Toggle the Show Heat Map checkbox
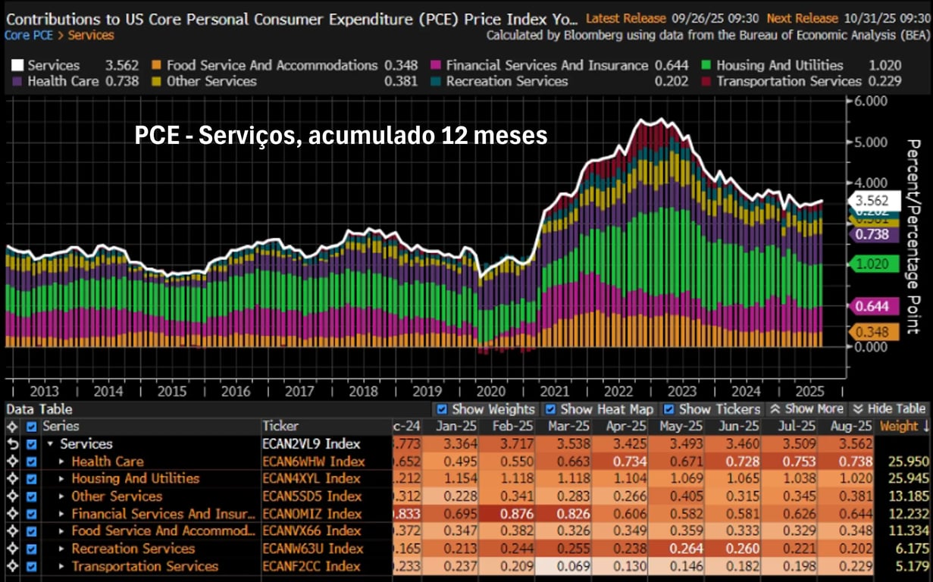933x582 pixels. click(x=551, y=409)
